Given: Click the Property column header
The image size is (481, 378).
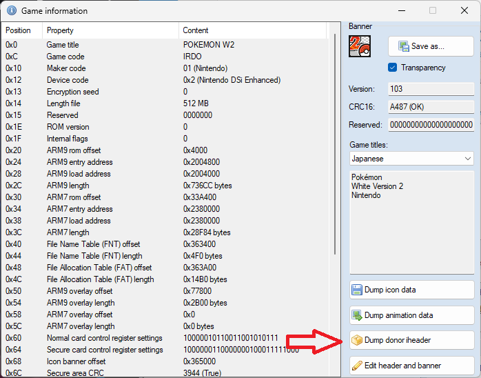Looking at the screenshot, I should click(x=110, y=30).
